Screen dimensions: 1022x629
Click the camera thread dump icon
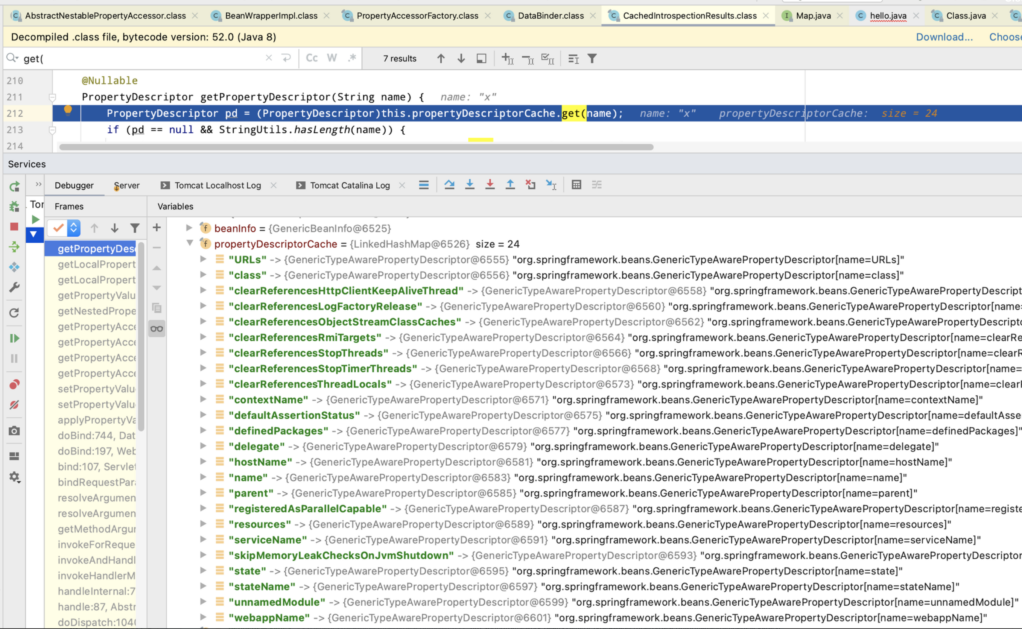[14, 431]
